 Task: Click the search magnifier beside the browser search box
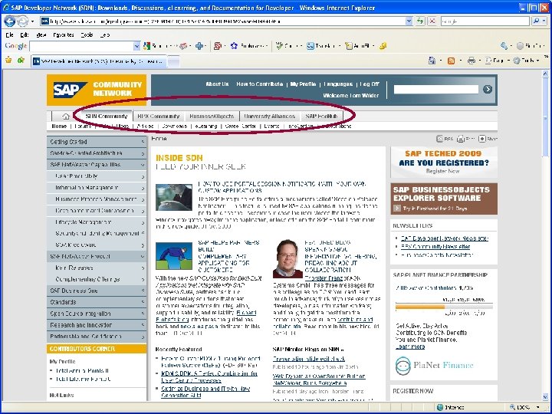pos(536,21)
